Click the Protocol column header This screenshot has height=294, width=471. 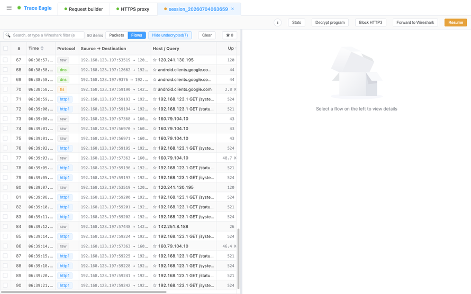pos(66,48)
